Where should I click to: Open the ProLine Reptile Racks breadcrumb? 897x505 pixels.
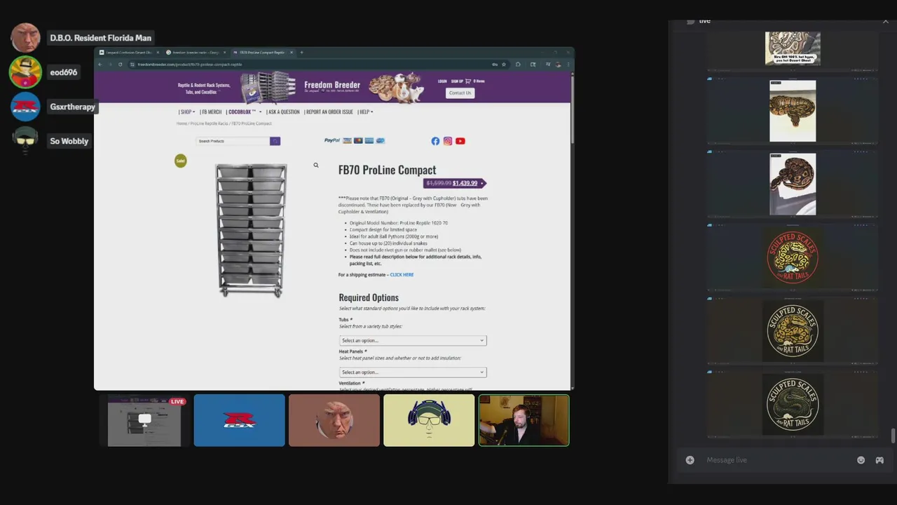tap(209, 123)
